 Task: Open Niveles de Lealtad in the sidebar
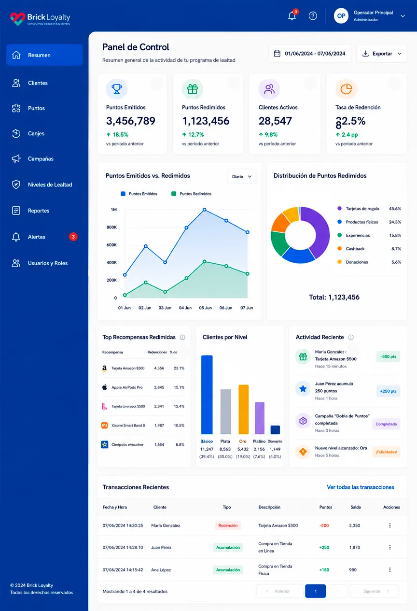pyautogui.click(x=44, y=185)
